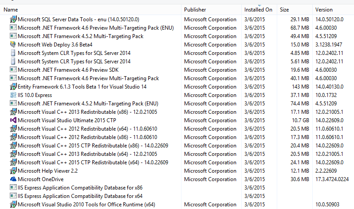Click the sort arrow above Installed On

260,5
